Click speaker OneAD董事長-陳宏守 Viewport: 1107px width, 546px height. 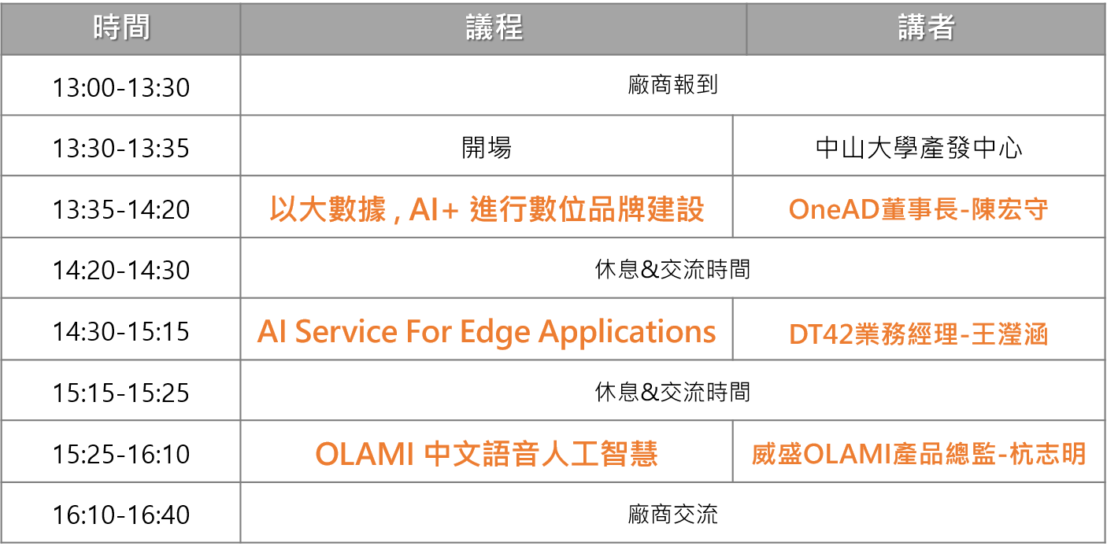pos(919,209)
